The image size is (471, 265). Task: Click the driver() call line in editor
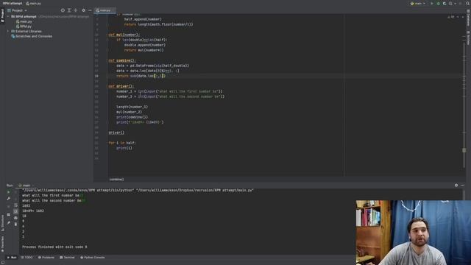pyautogui.click(x=116, y=132)
